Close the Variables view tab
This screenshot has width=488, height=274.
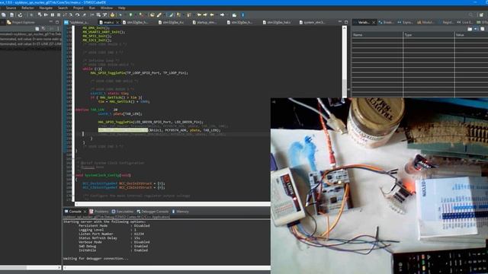point(374,22)
